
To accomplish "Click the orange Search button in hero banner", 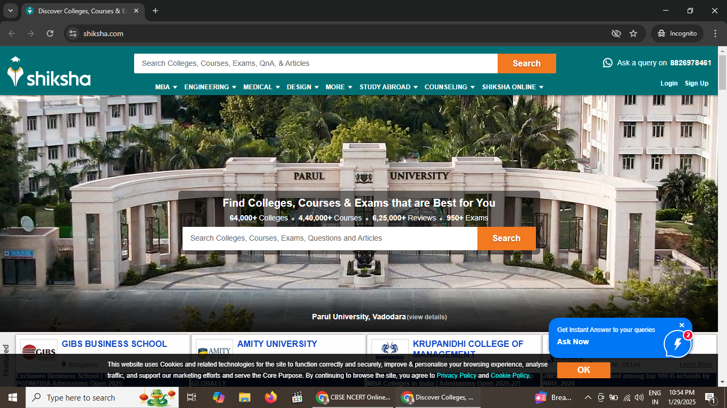I will (x=507, y=239).
